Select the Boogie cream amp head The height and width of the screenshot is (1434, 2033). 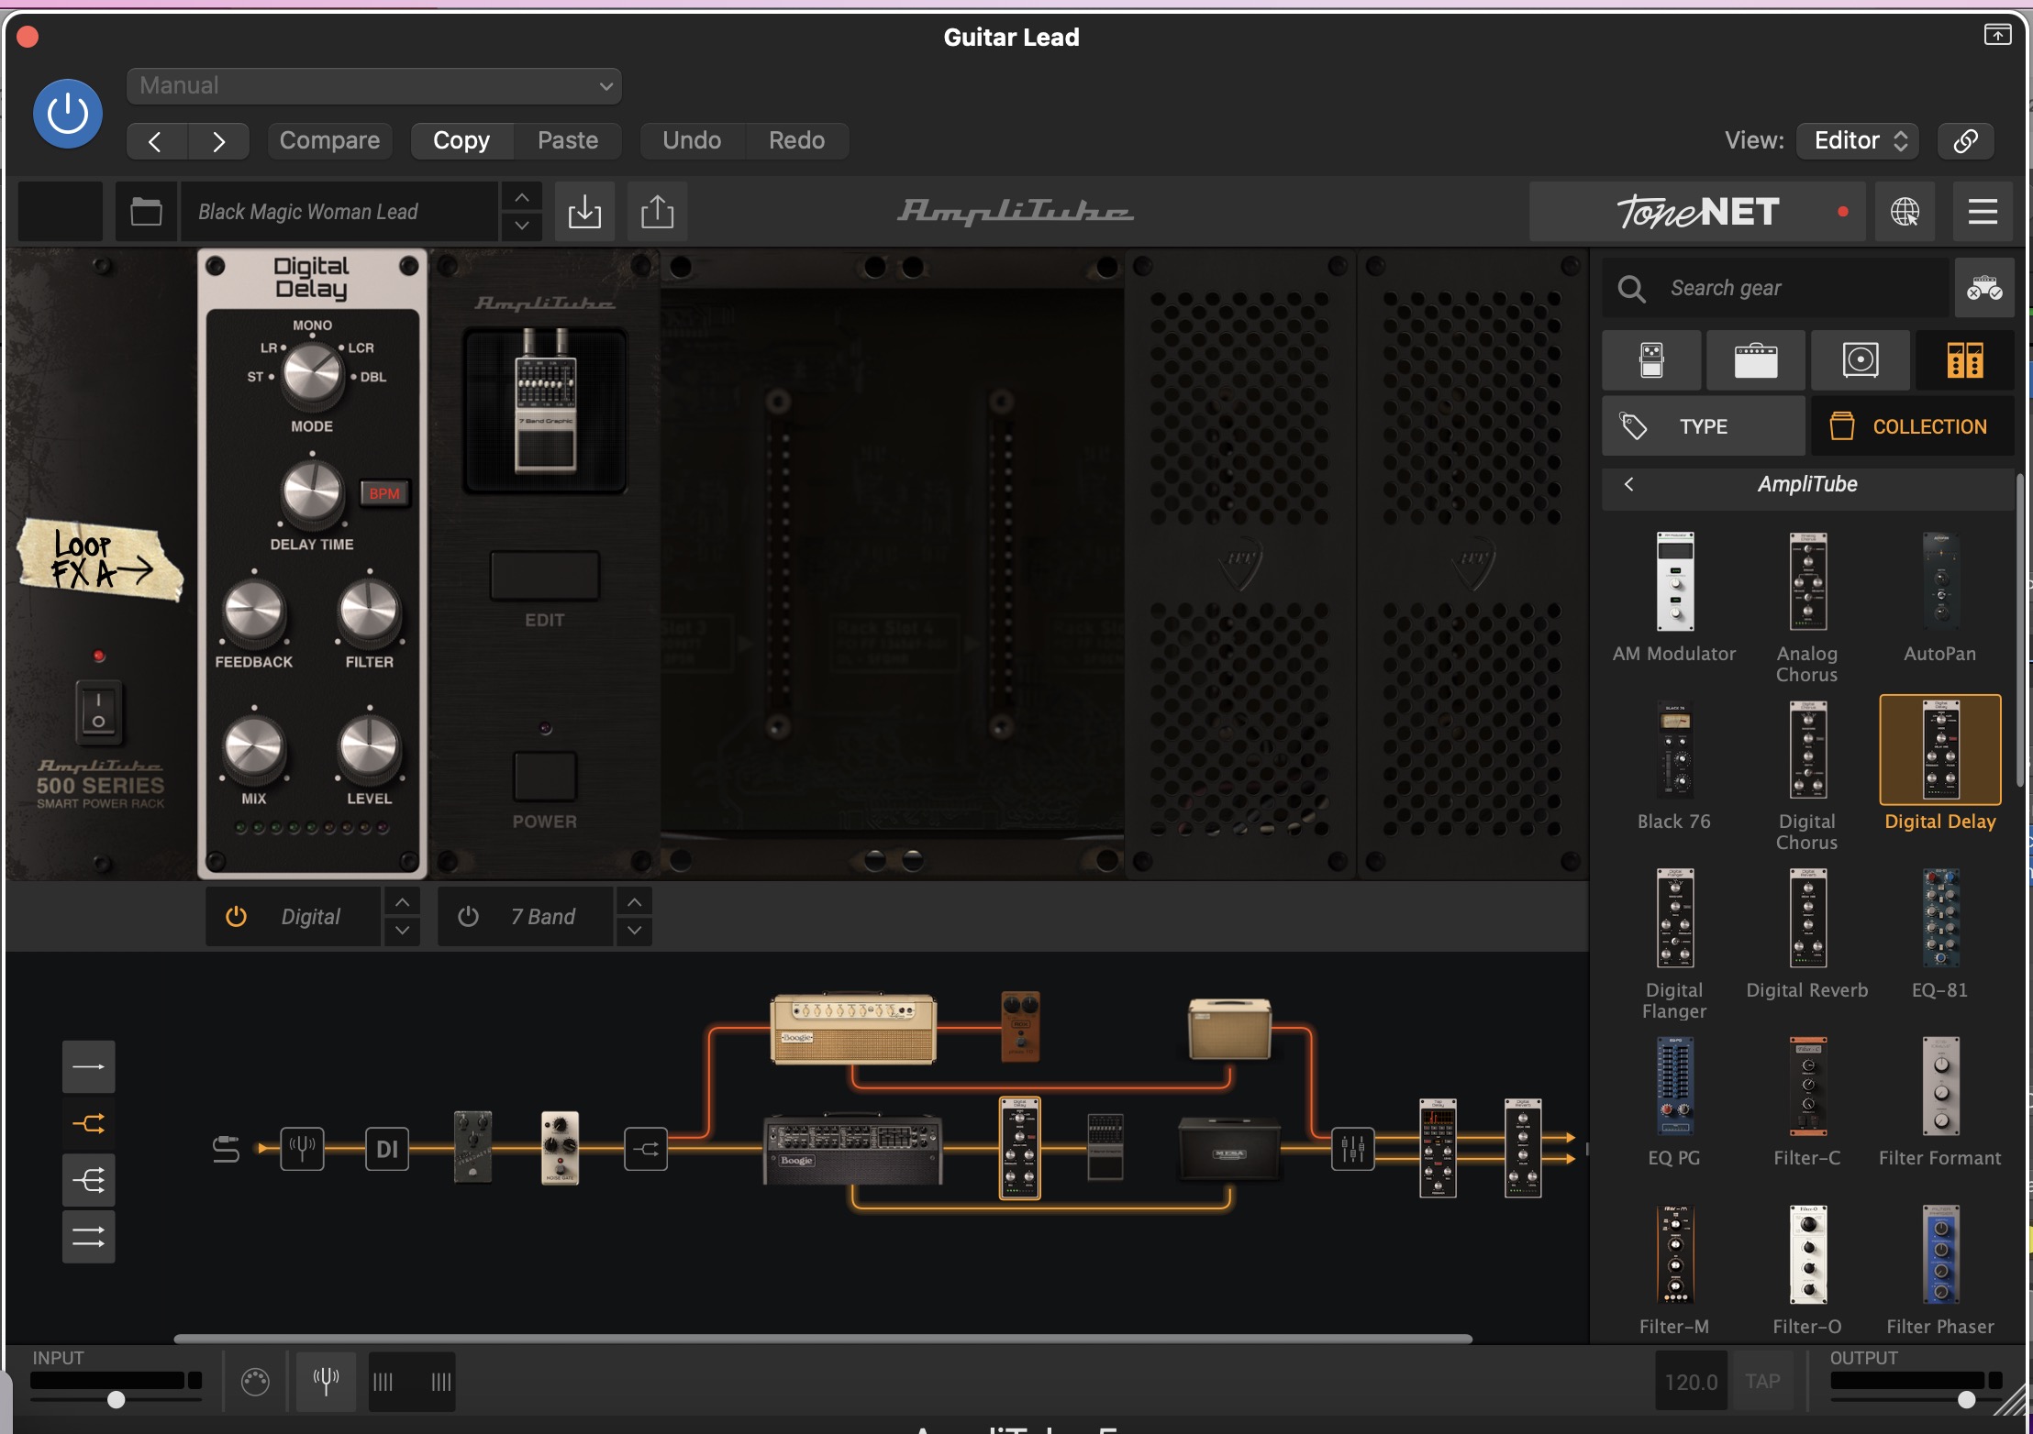click(853, 1028)
